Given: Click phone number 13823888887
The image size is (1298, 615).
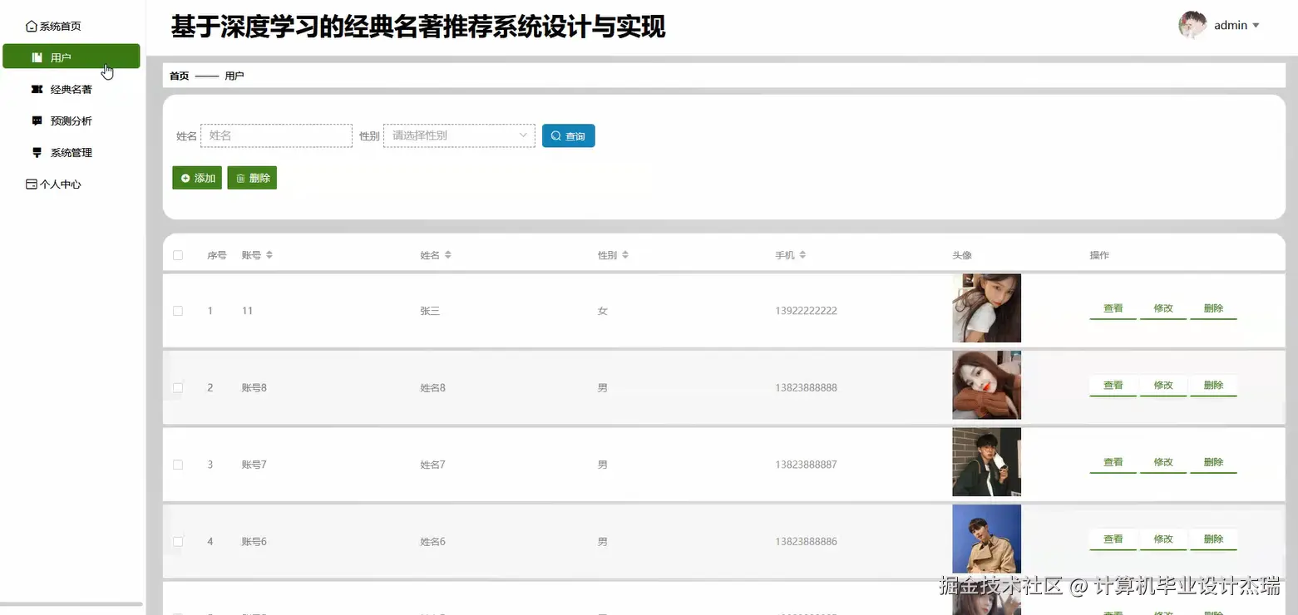Looking at the screenshot, I should pos(806,465).
